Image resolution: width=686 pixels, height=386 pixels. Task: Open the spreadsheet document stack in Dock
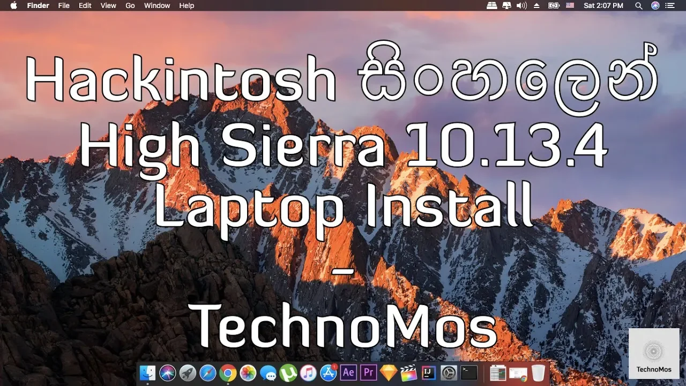click(x=498, y=373)
